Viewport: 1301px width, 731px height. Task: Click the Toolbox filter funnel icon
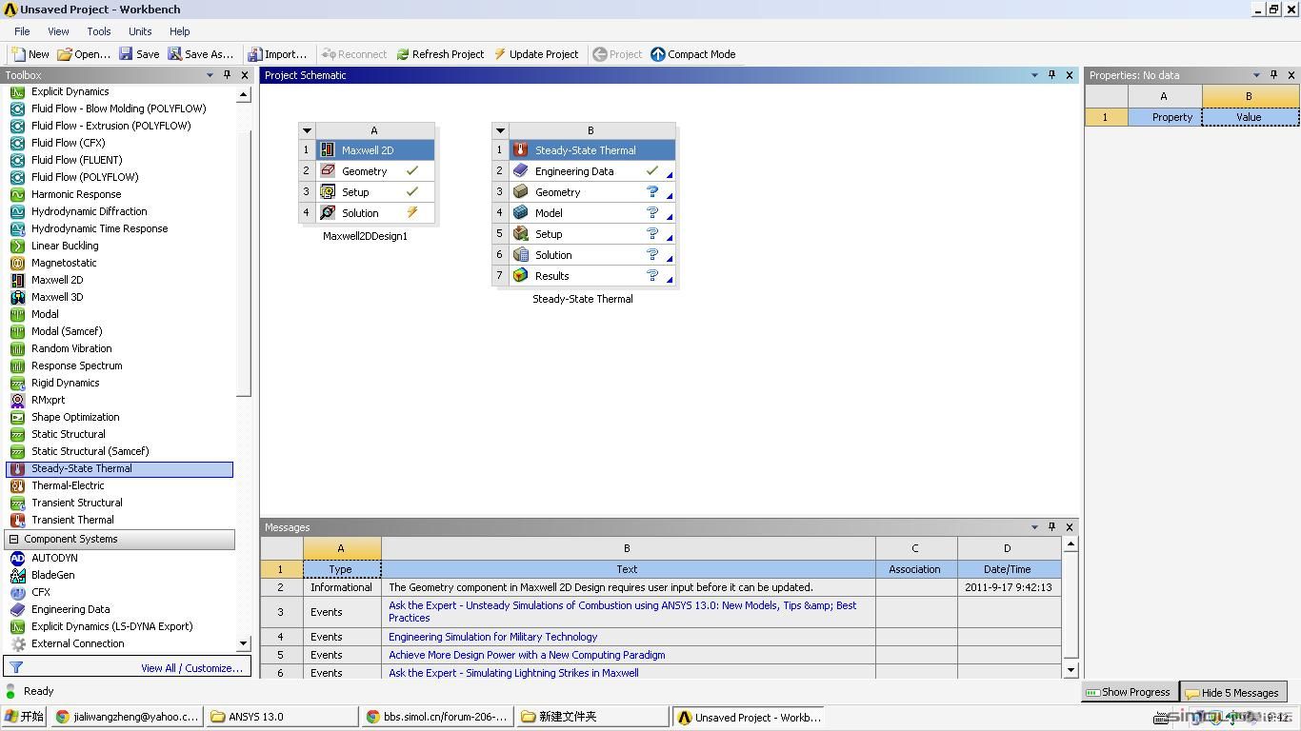(x=15, y=668)
